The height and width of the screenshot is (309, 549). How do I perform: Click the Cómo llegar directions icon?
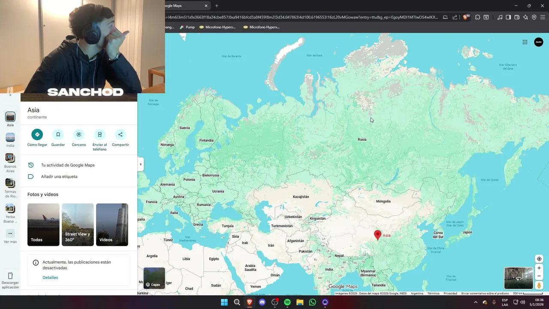pos(37,134)
